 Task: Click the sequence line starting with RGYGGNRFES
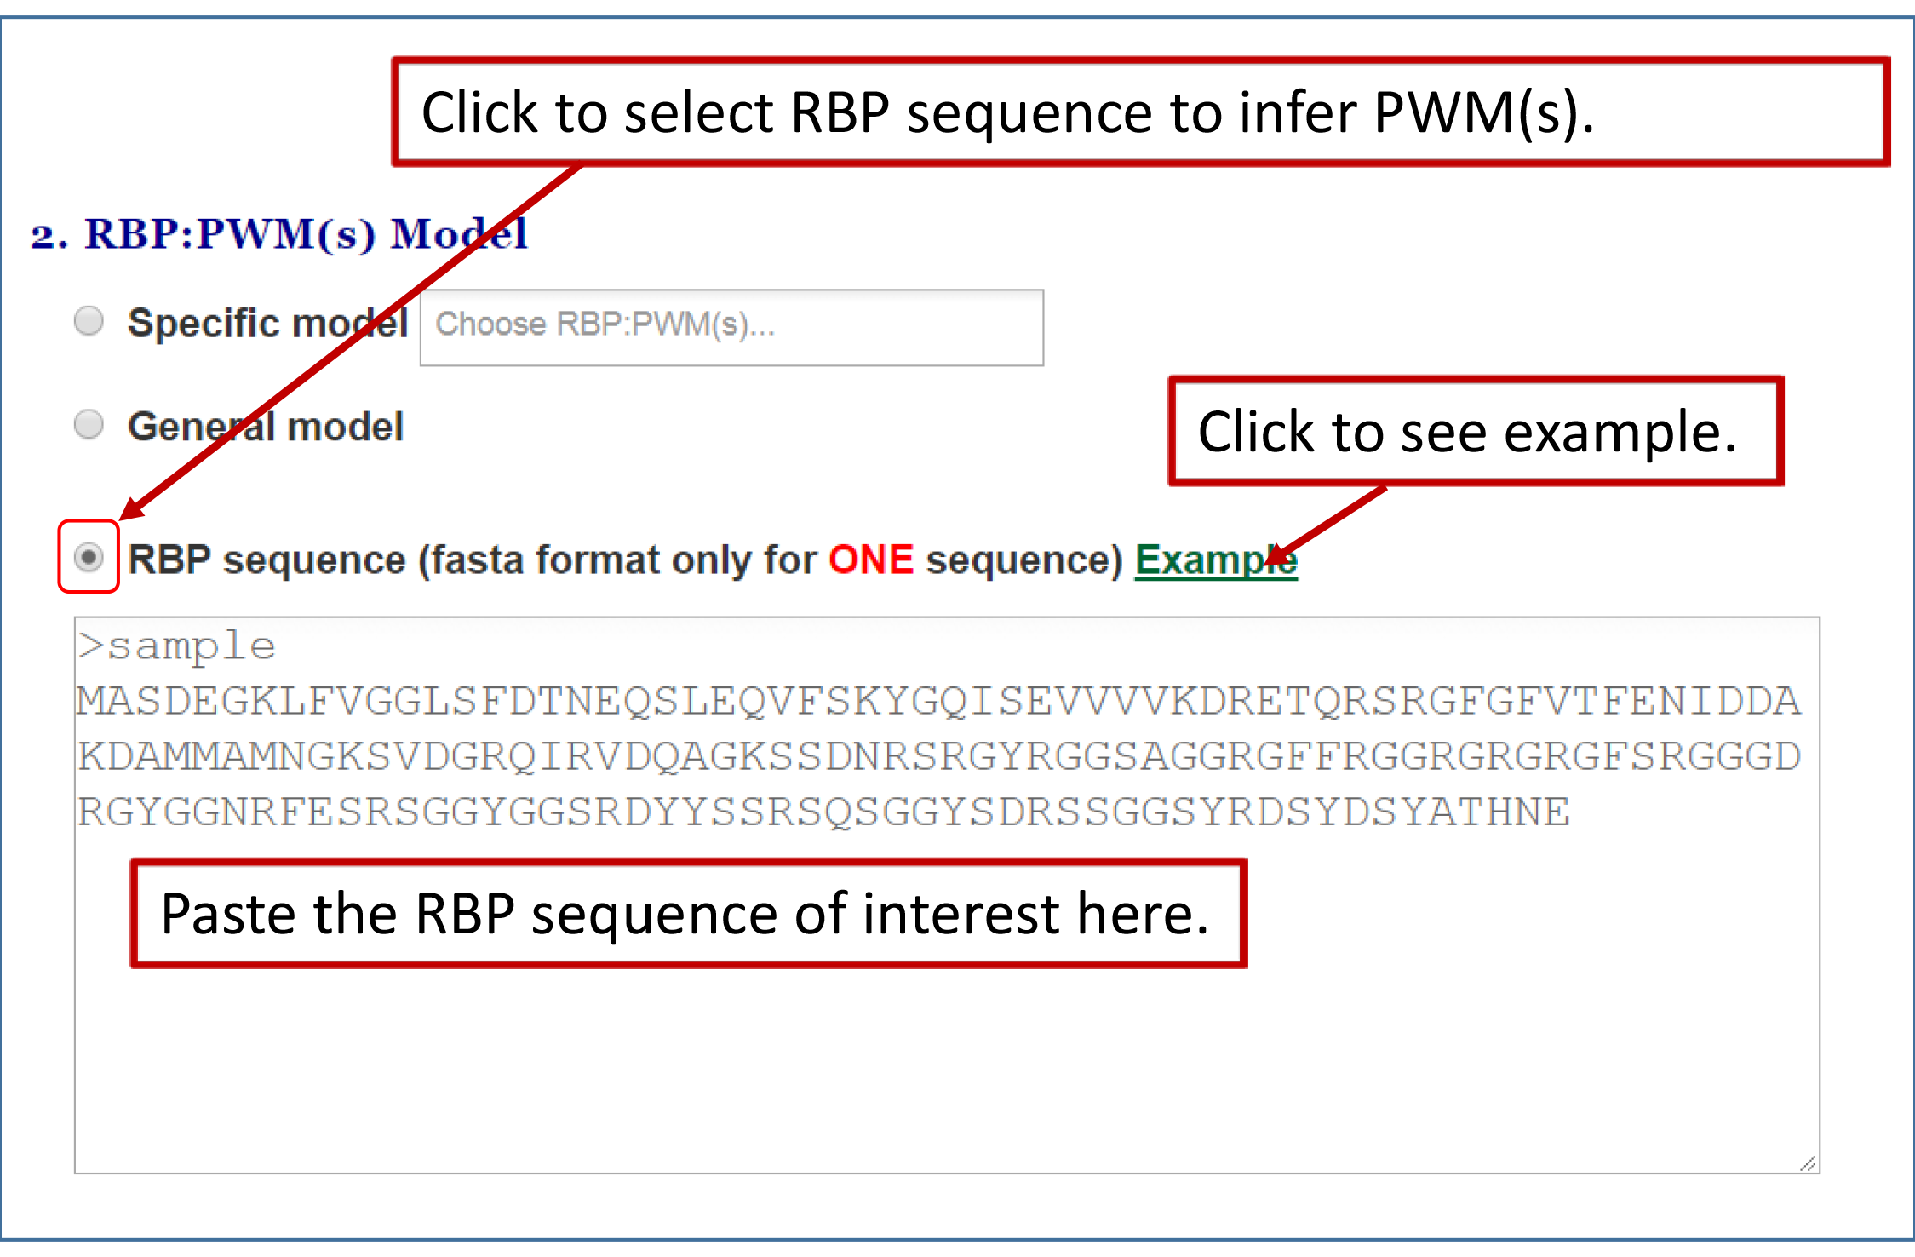click(823, 812)
